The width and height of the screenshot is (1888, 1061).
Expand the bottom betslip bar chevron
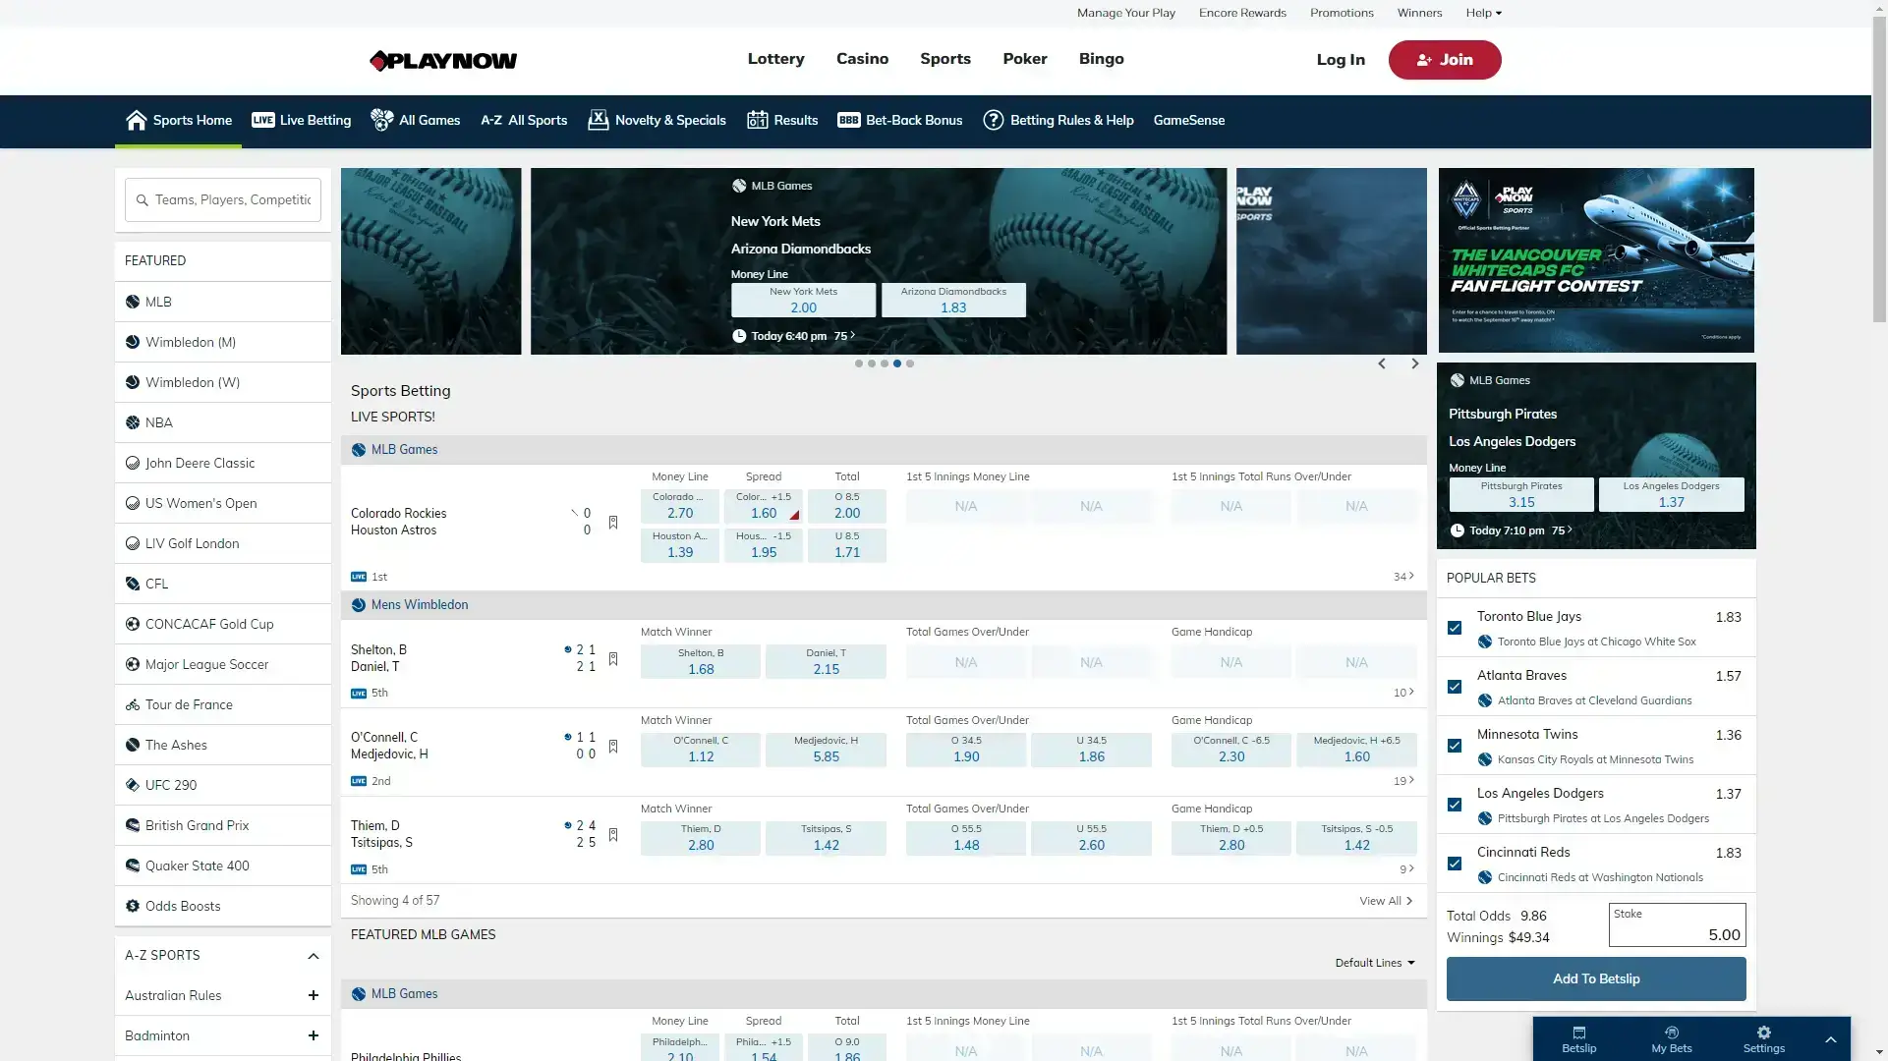(1830, 1039)
